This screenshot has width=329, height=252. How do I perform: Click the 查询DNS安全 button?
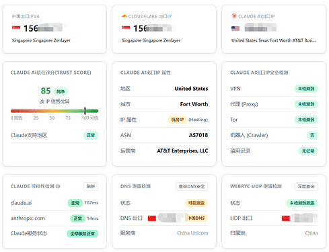192,186
